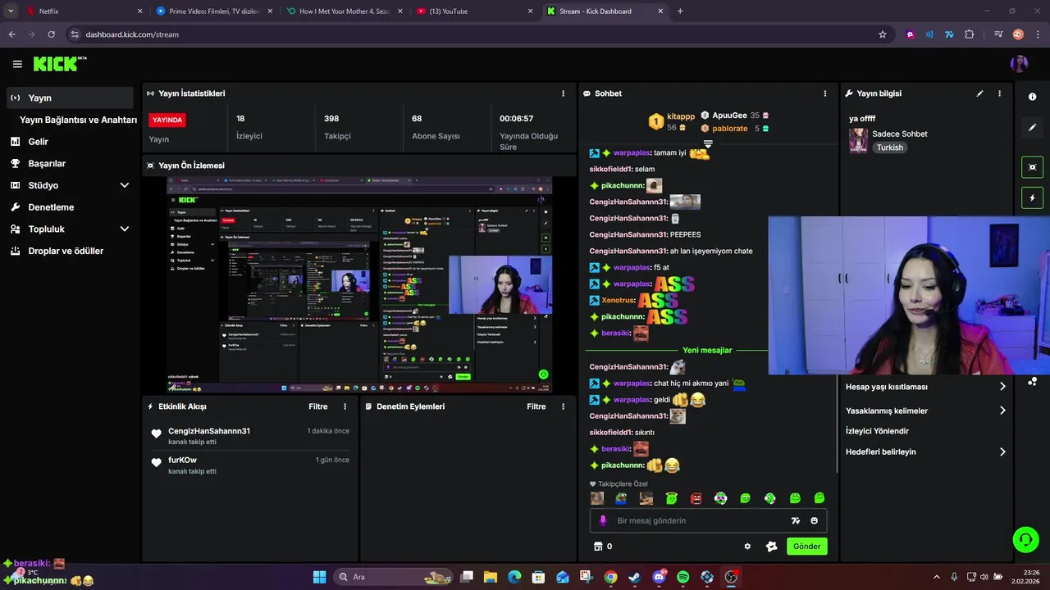Insert the red angry emote

(x=696, y=498)
